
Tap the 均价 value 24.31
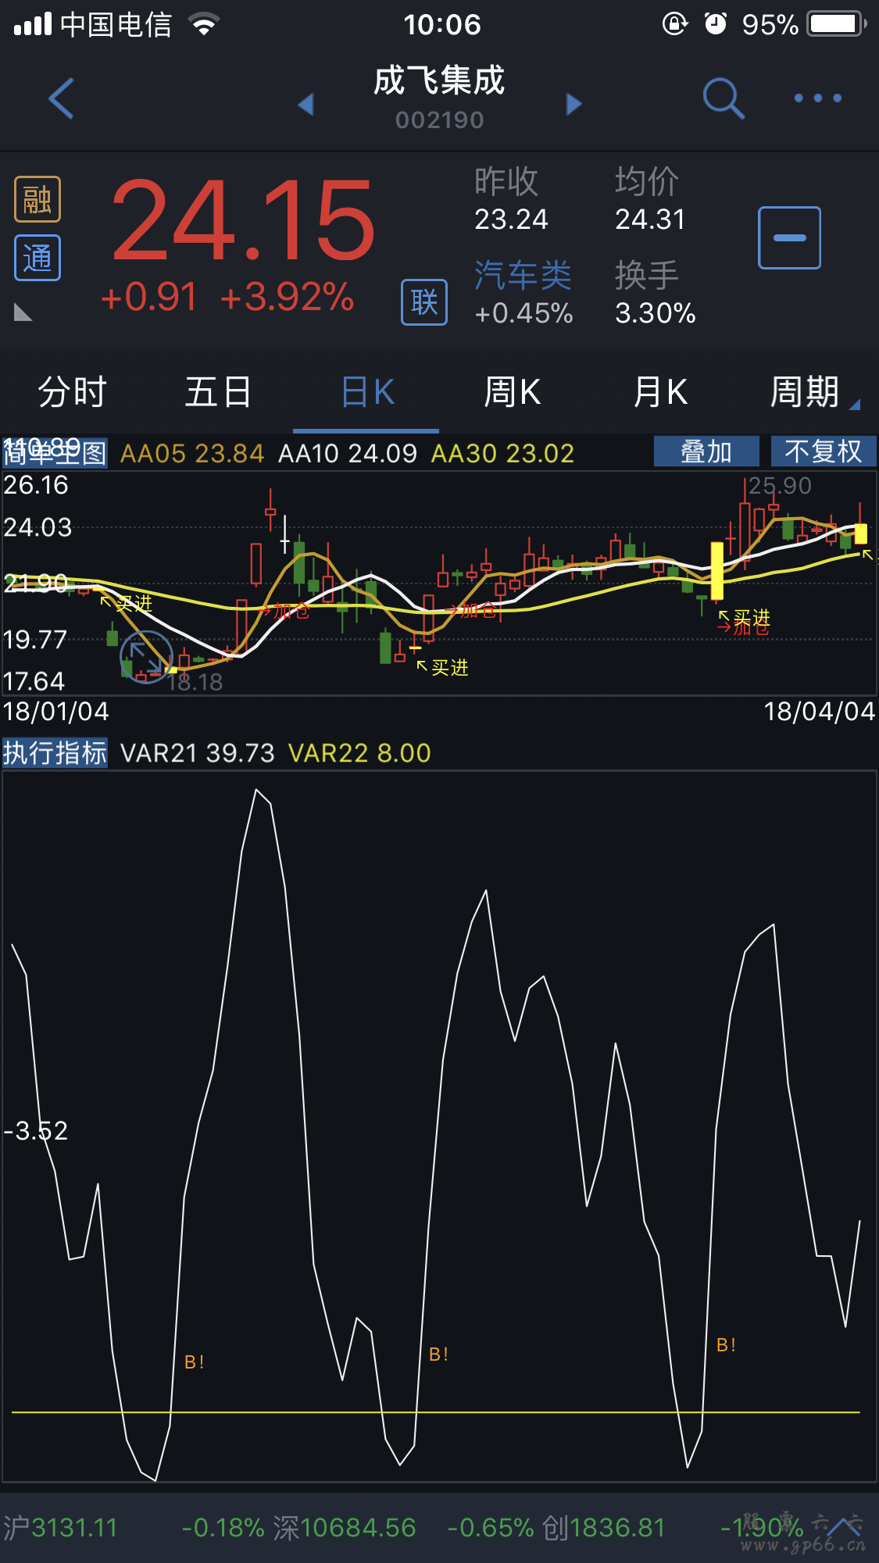pyautogui.click(x=650, y=219)
